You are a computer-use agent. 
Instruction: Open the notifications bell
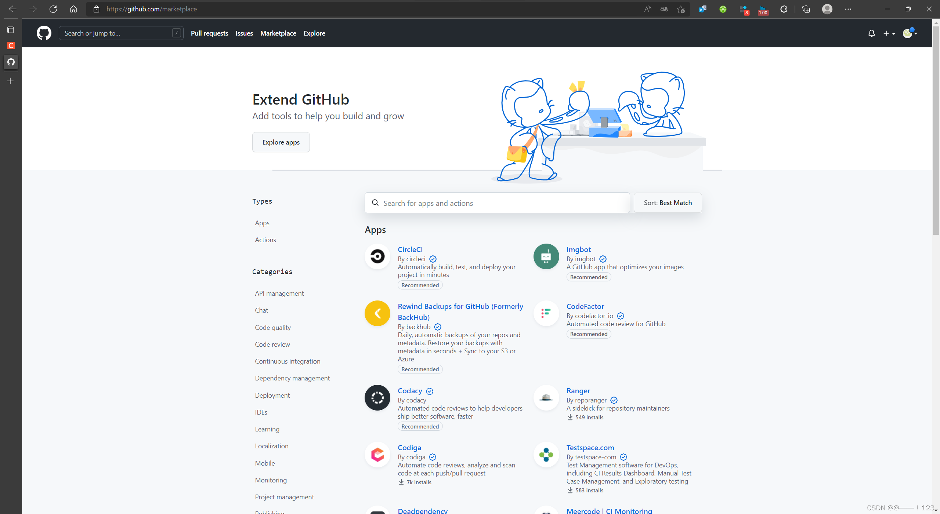(x=871, y=33)
